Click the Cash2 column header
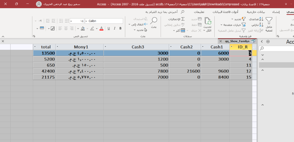The image size is (294, 142). (x=185, y=47)
